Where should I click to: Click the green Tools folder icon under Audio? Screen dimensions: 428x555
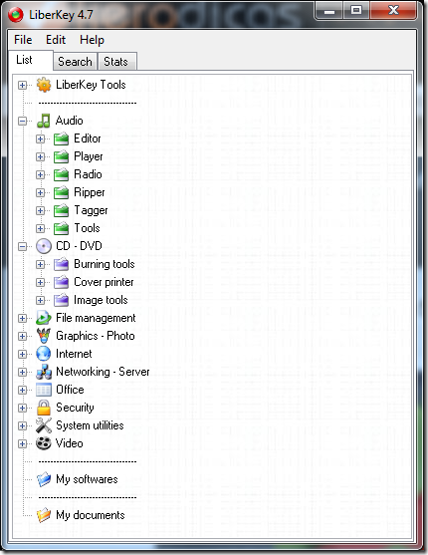coord(61,228)
